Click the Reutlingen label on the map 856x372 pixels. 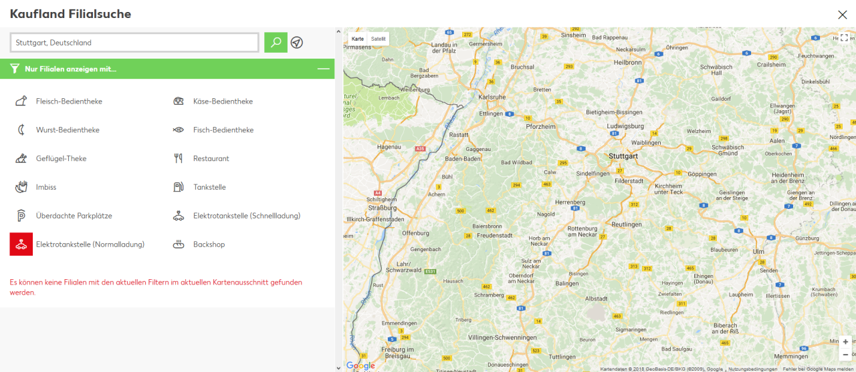pyautogui.click(x=627, y=224)
